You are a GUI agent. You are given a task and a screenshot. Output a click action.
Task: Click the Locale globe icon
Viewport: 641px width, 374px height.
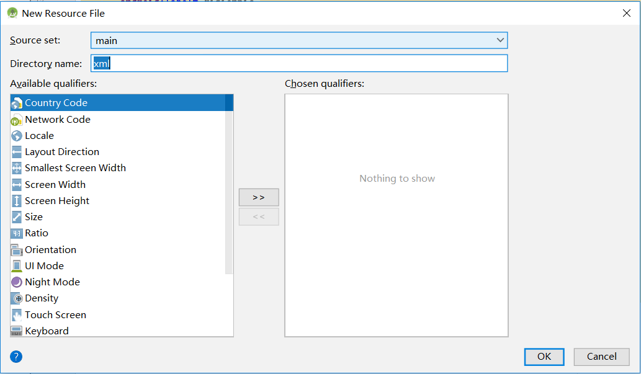pos(17,136)
